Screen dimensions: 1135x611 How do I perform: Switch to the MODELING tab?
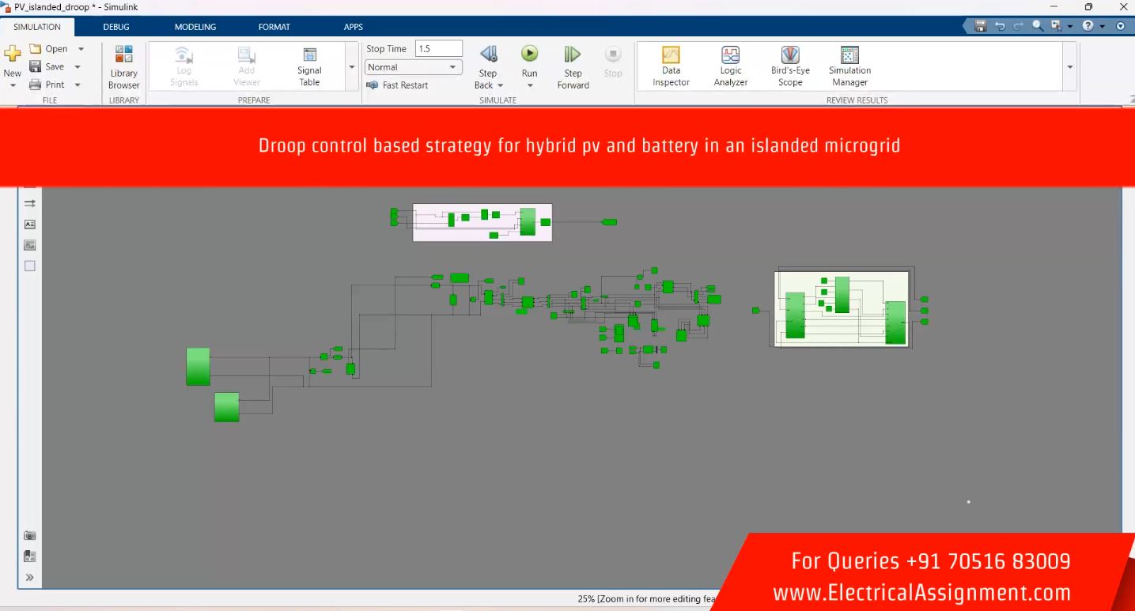(x=195, y=27)
